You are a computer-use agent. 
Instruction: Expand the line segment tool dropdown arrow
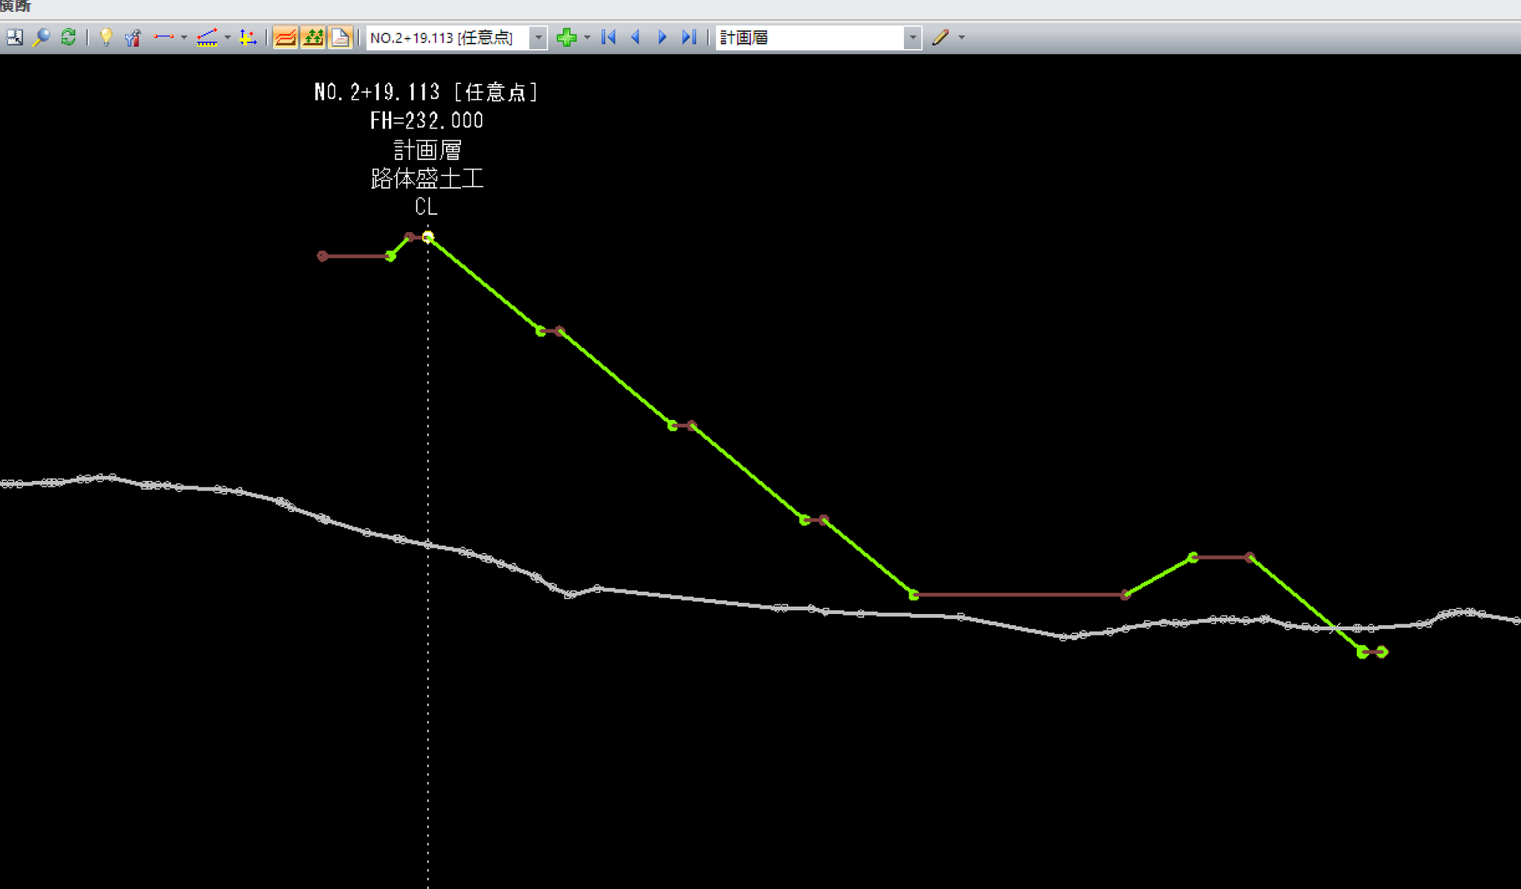pos(184,37)
